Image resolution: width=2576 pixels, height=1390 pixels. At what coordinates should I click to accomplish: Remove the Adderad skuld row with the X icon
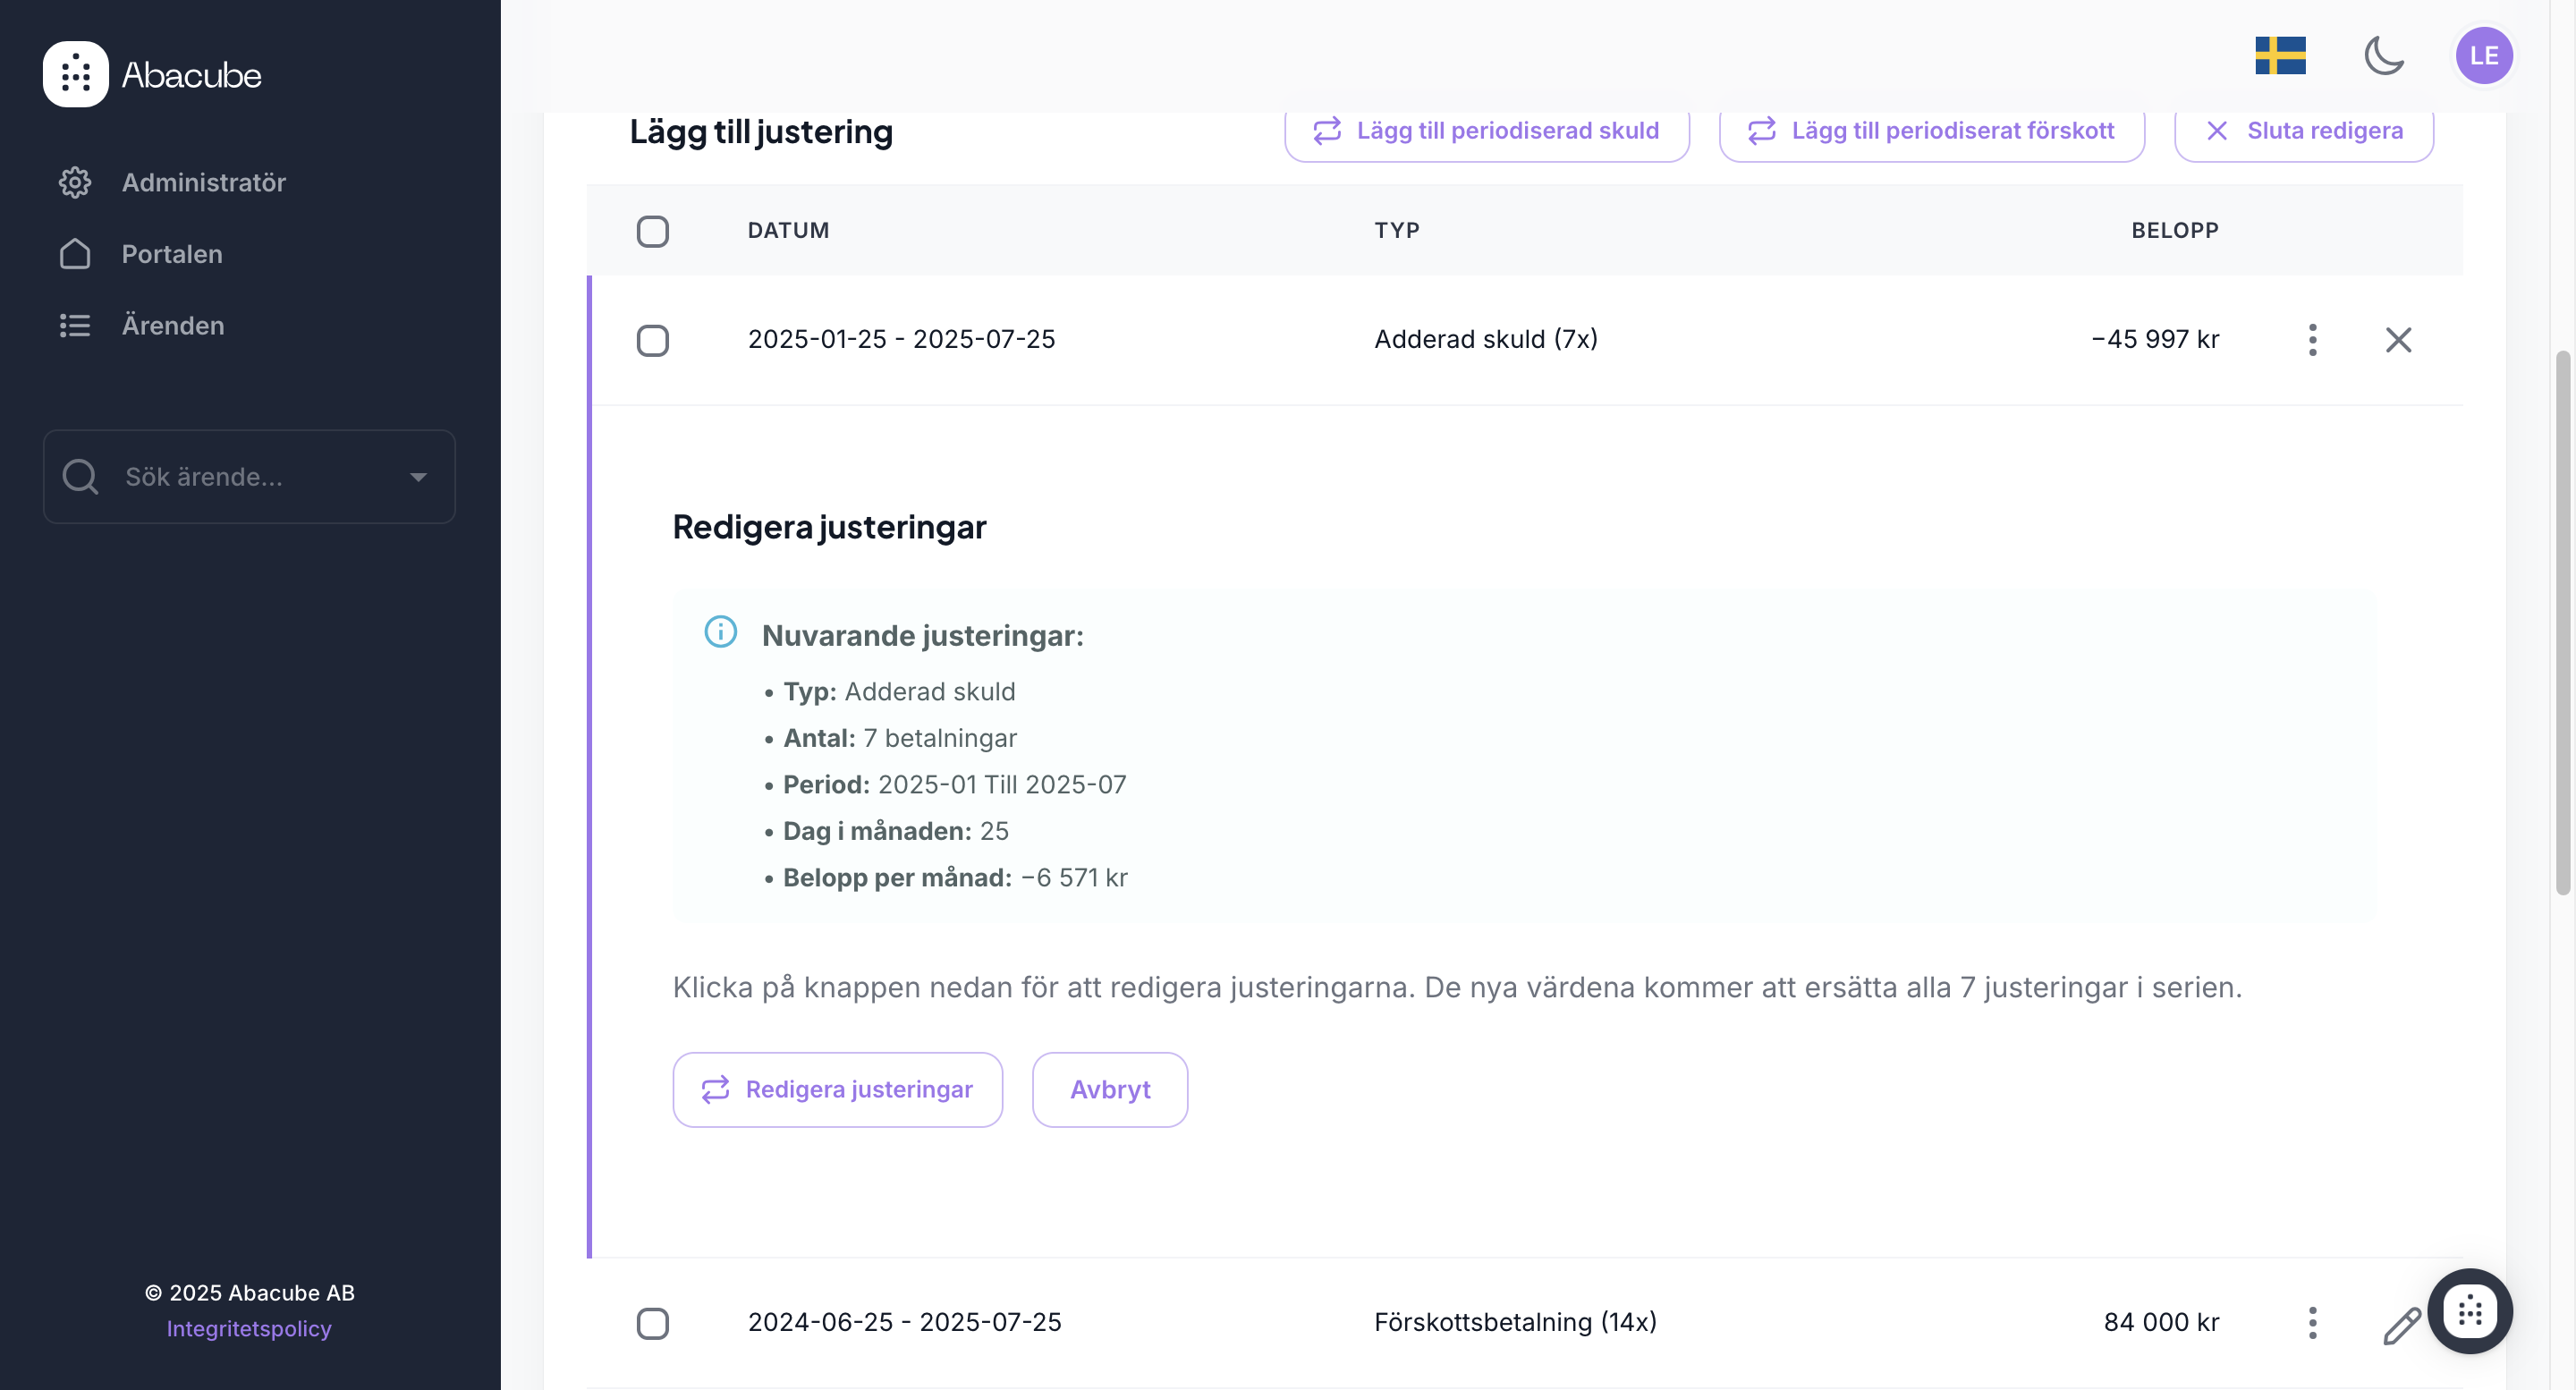tap(2398, 340)
